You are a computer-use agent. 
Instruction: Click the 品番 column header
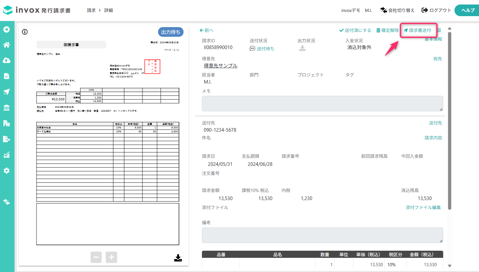(221, 255)
